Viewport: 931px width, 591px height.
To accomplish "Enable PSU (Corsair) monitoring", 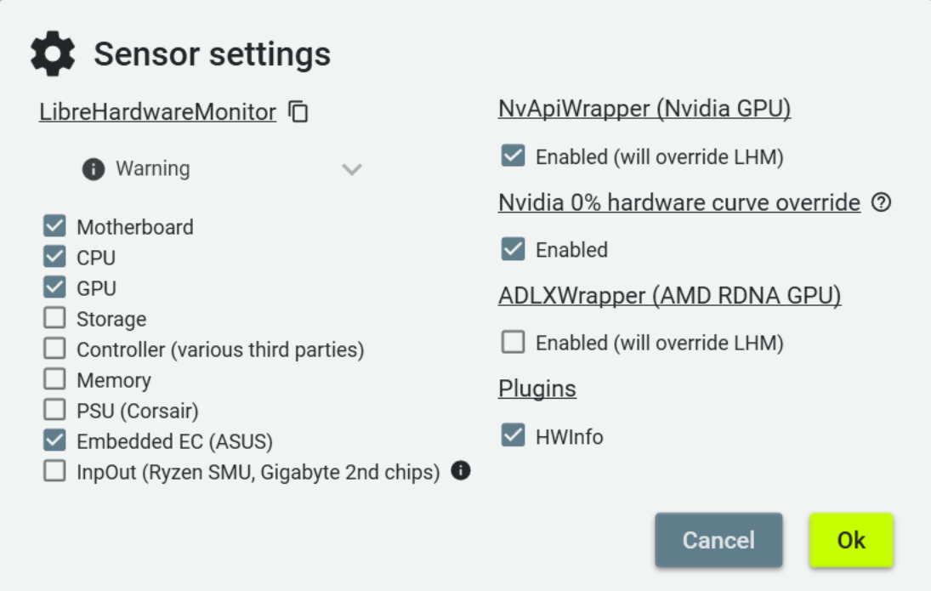I will click(x=54, y=410).
